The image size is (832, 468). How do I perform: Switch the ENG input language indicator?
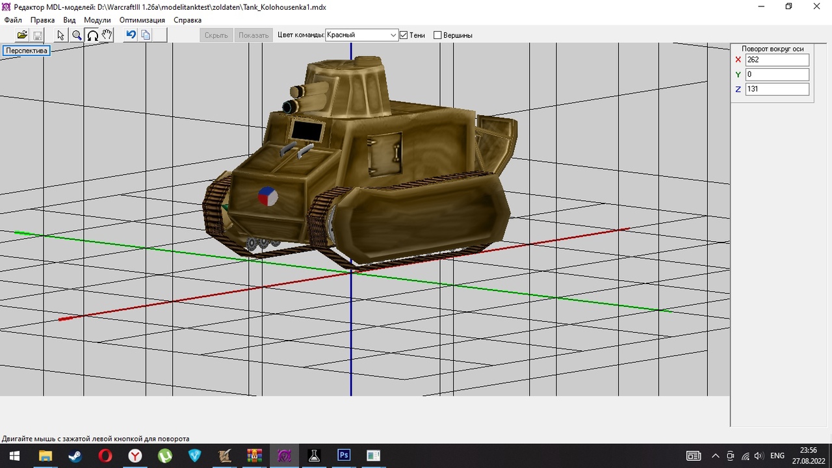[x=777, y=456]
